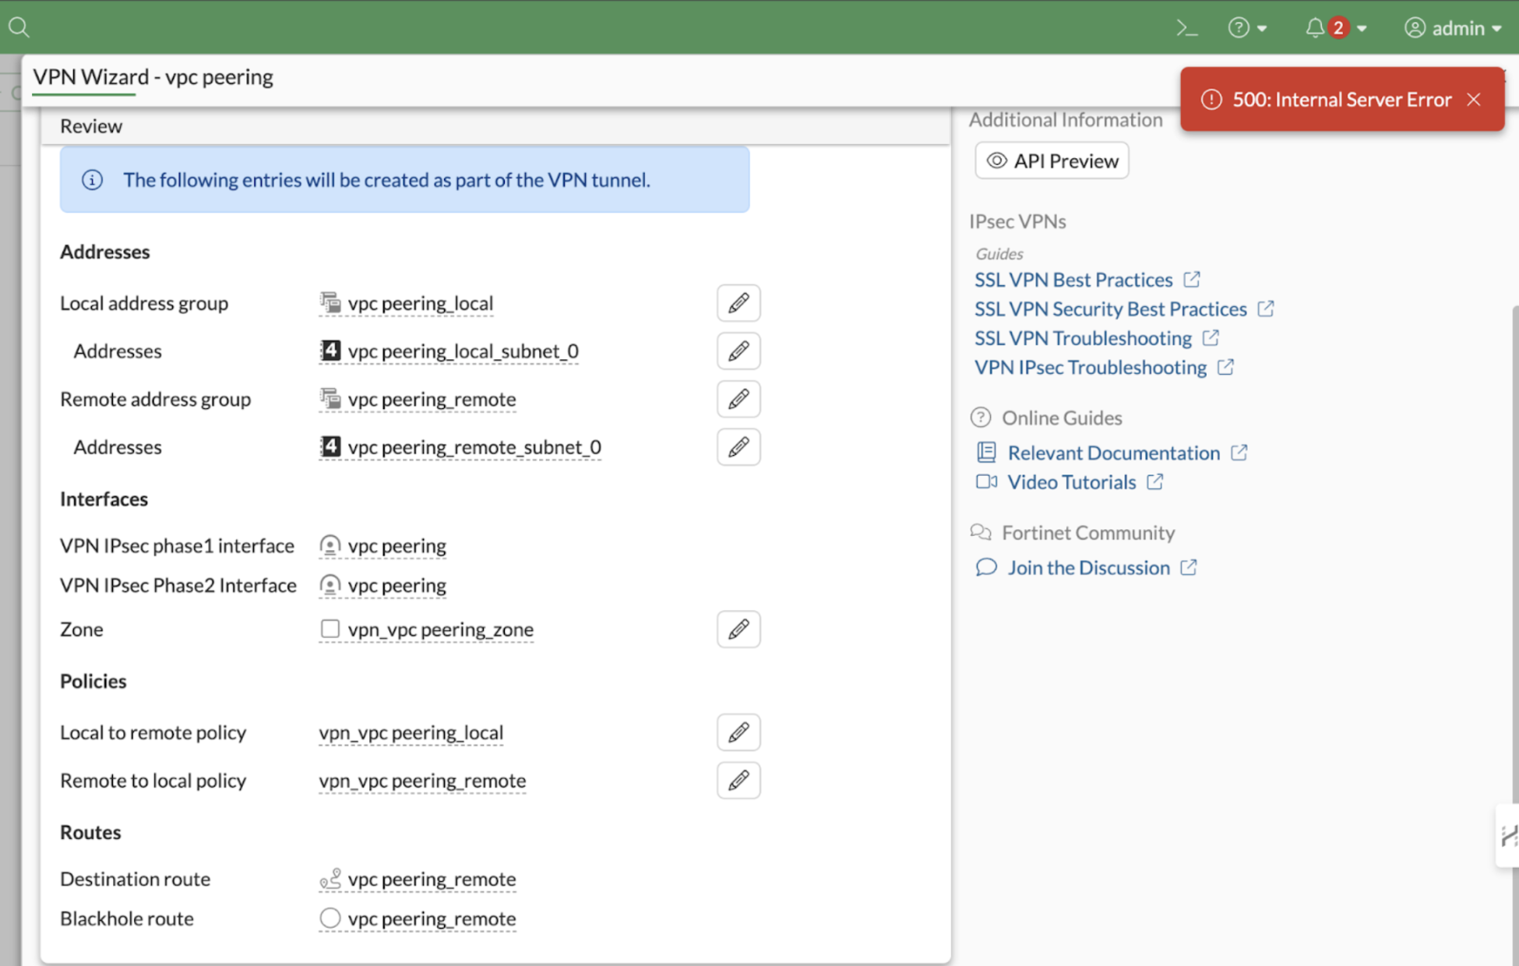The height and width of the screenshot is (966, 1519).
Task: Open the VPN IPsec Troubleshooting guide
Action: (x=1091, y=367)
